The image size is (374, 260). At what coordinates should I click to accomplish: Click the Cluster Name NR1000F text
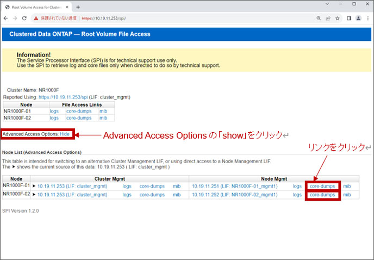click(33, 90)
